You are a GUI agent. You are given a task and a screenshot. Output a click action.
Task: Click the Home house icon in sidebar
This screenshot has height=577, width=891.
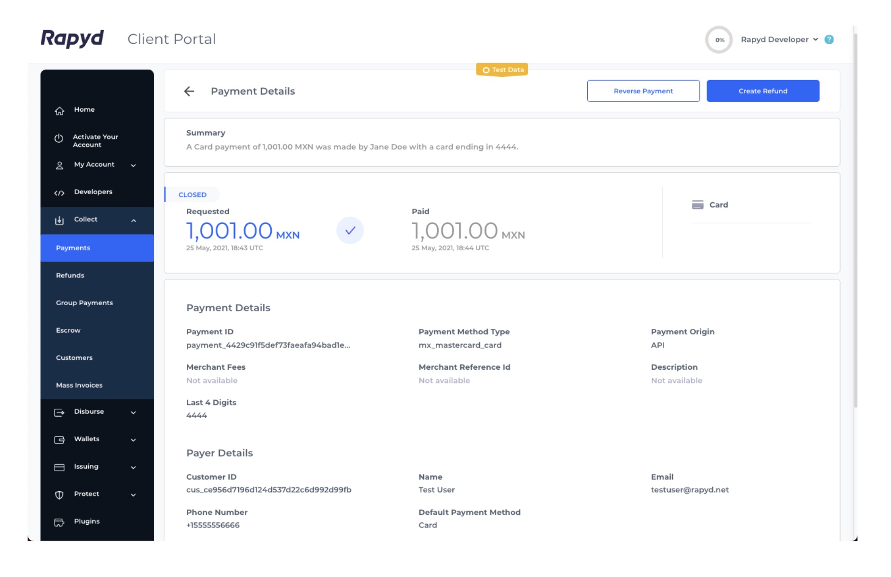coord(59,111)
